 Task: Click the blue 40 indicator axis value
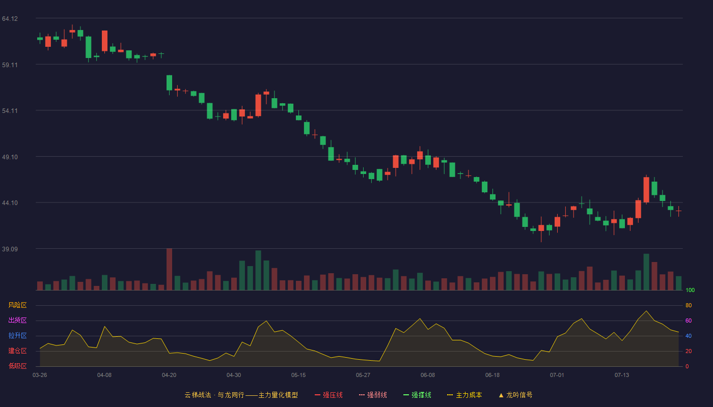689,336
